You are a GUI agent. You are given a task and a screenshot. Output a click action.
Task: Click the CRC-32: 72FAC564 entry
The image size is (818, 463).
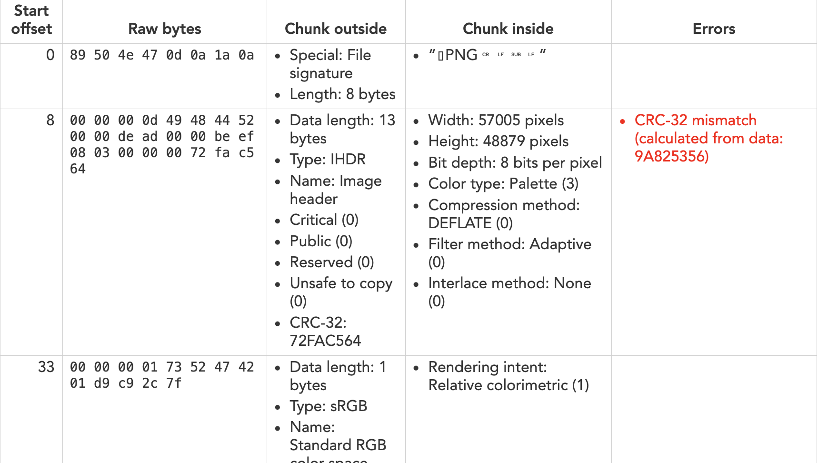coord(325,332)
